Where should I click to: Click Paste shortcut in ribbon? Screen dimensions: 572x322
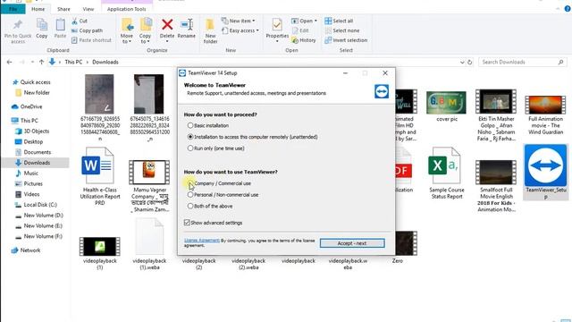coord(91,40)
